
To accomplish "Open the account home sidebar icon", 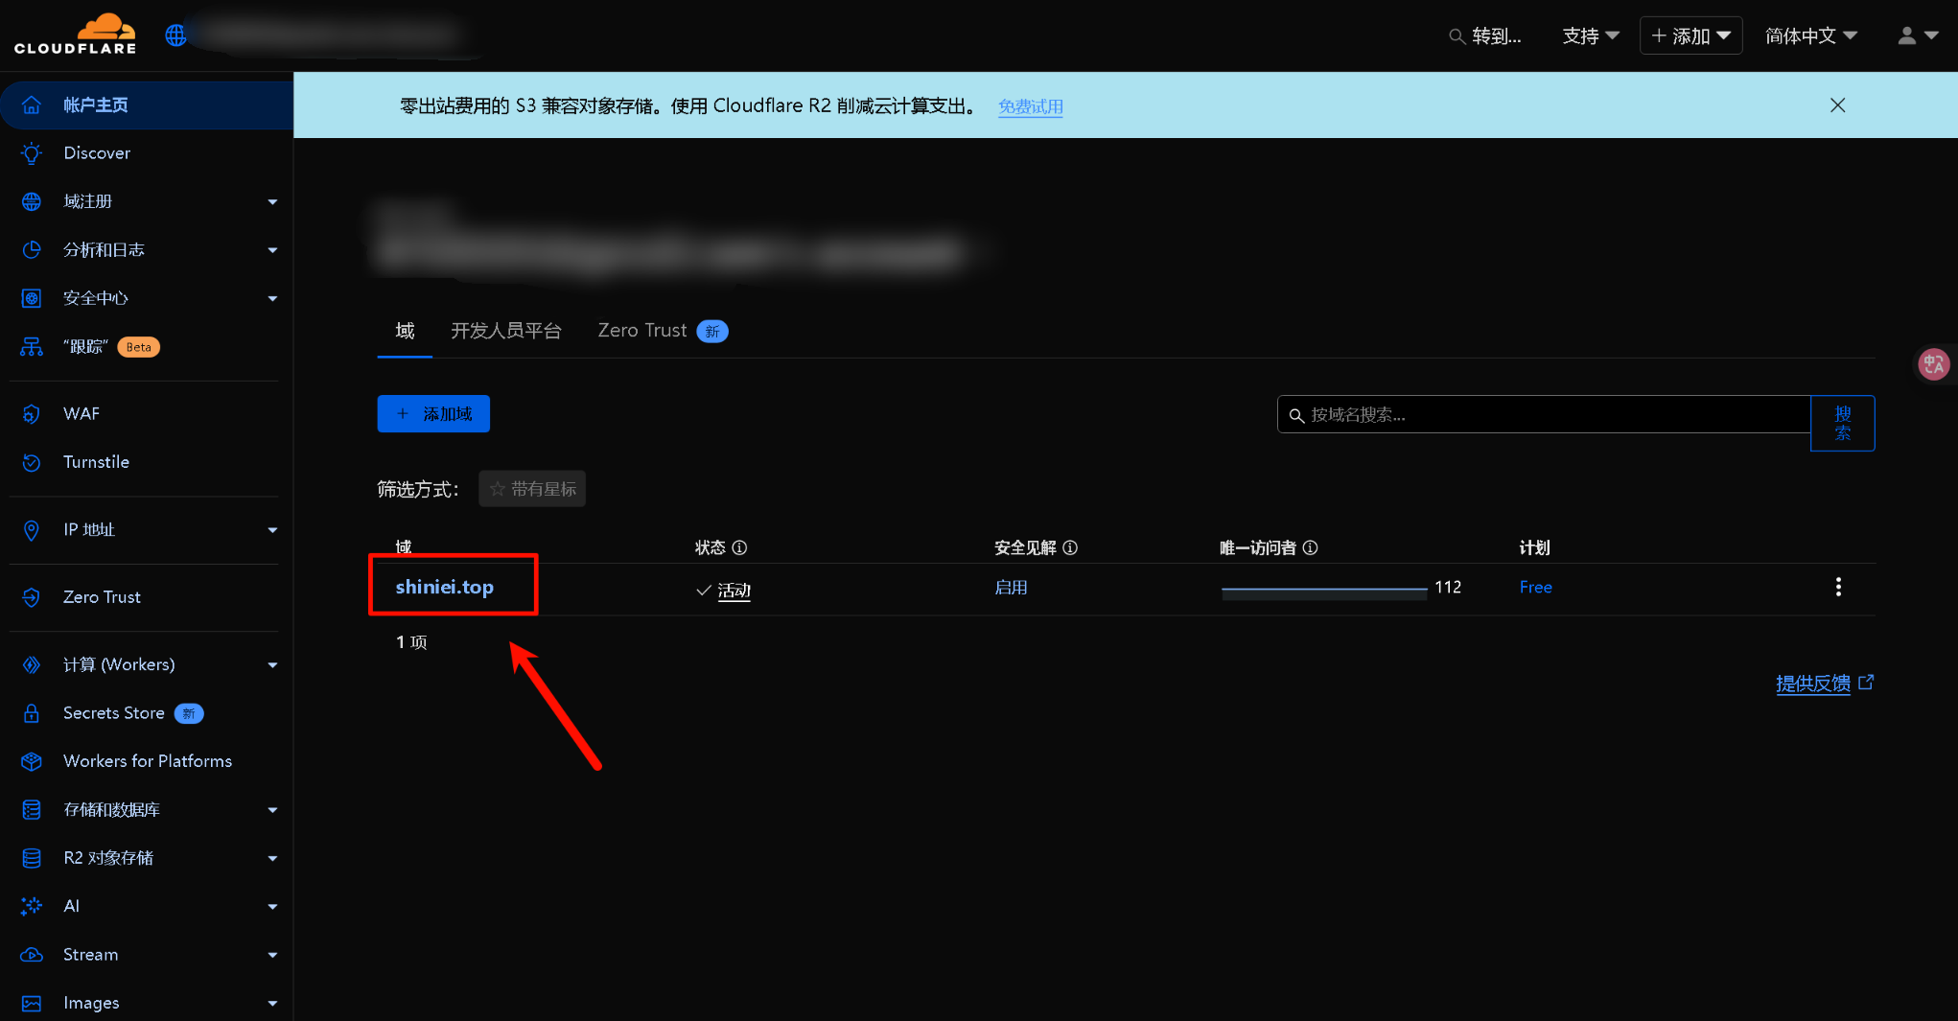I will pyautogui.click(x=32, y=104).
